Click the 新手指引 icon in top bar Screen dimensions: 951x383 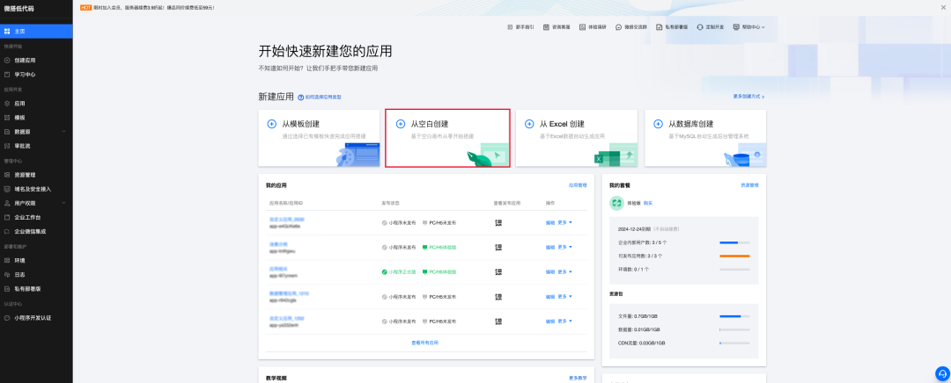[x=510, y=26]
